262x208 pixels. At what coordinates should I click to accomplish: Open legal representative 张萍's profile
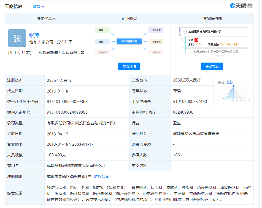(34, 35)
